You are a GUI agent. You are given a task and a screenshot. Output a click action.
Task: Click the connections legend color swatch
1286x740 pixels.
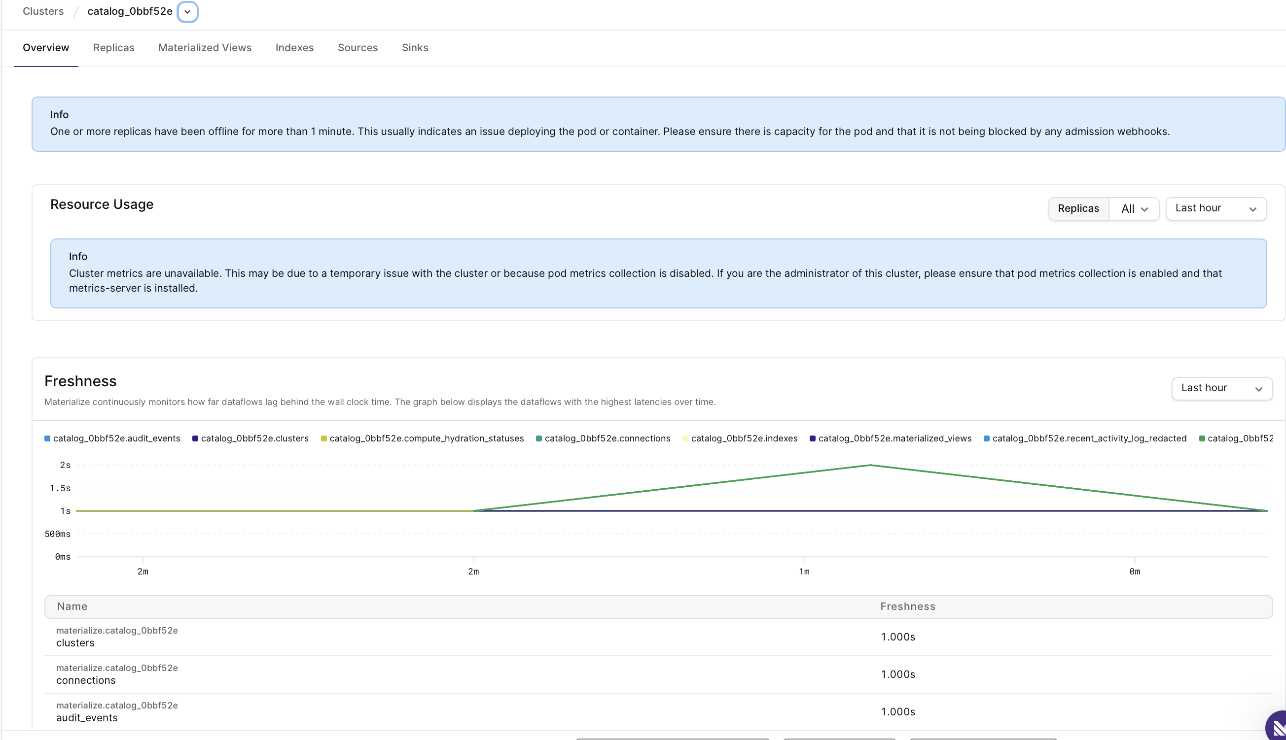[x=539, y=438]
